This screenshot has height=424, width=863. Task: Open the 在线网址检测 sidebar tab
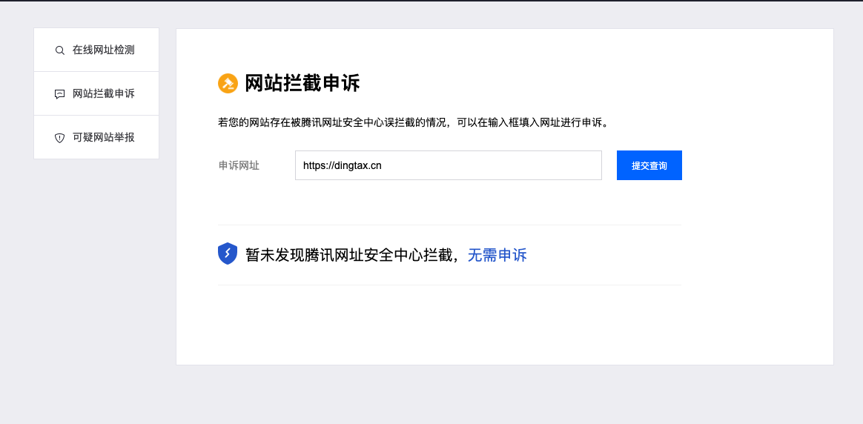[x=96, y=50]
